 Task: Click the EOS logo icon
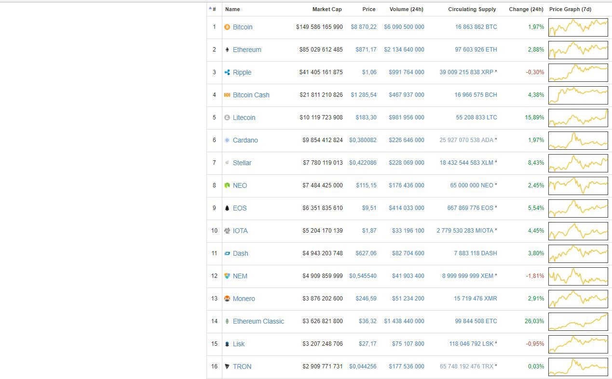tap(227, 208)
